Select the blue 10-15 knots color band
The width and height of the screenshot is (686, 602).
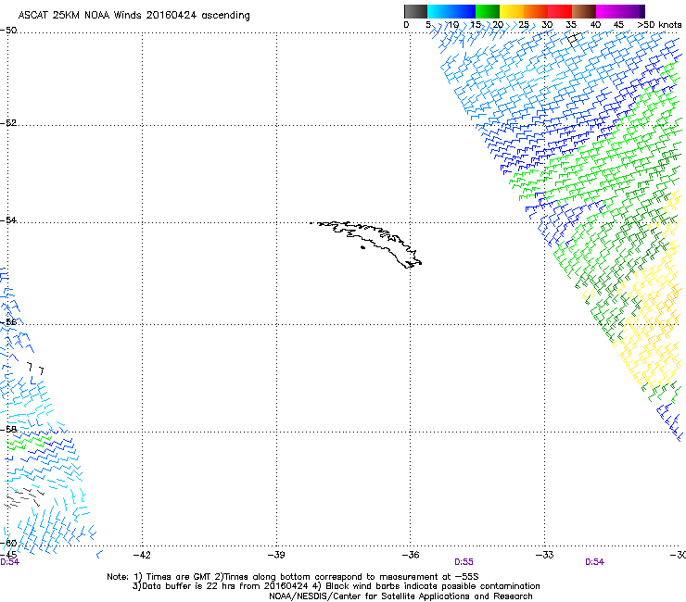(x=464, y=11)
